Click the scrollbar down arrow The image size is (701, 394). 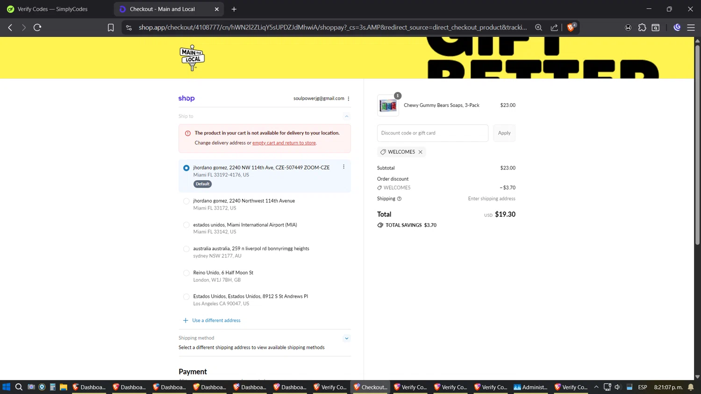pyautogui.click(x=697, y=376)
